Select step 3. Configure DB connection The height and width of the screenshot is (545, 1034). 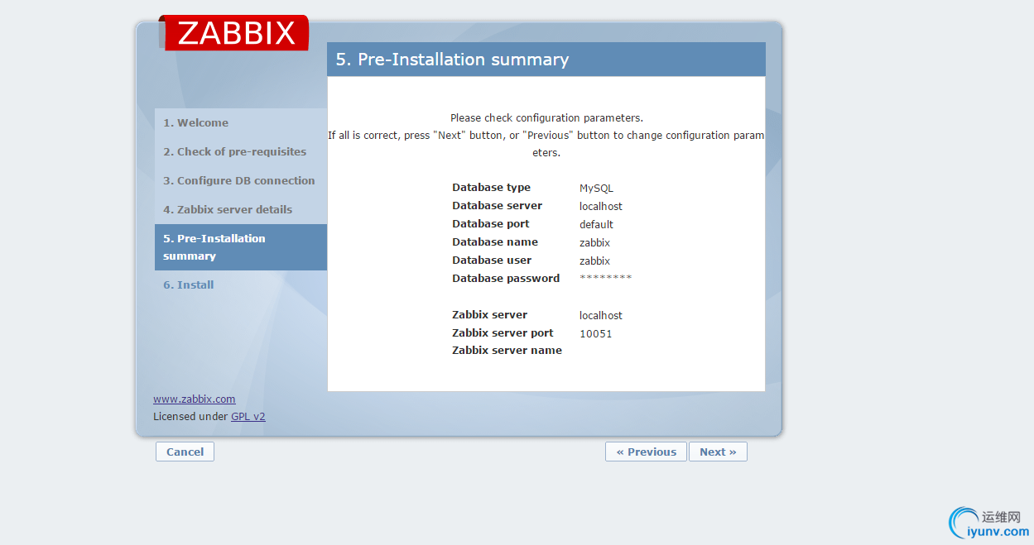click(x=241, y=180)
